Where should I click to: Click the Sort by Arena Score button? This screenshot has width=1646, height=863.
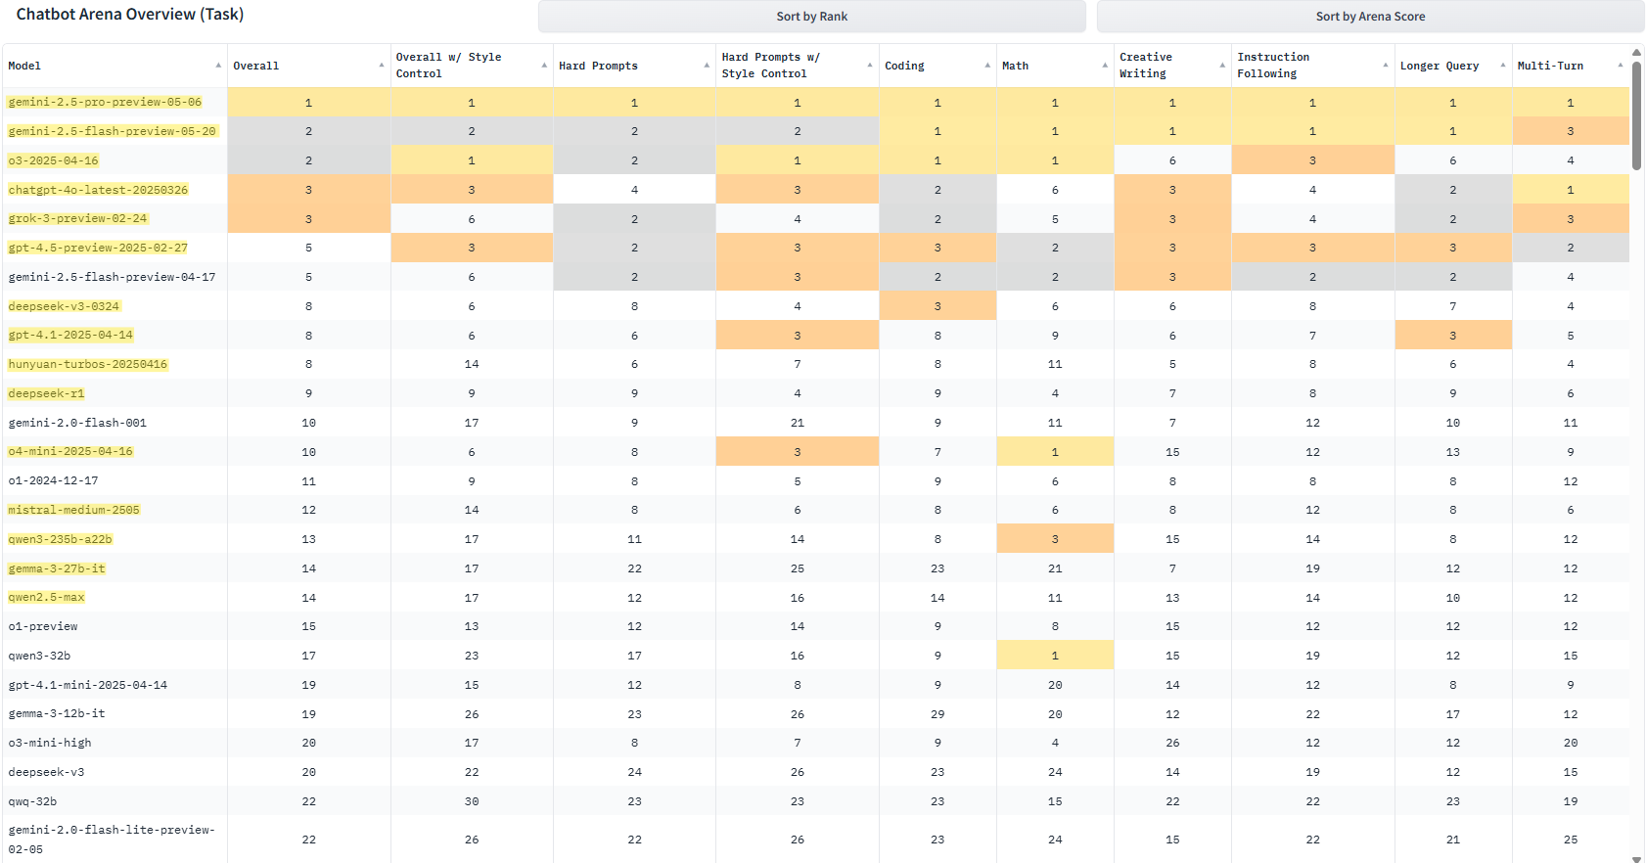click(x=1370, y=17)
